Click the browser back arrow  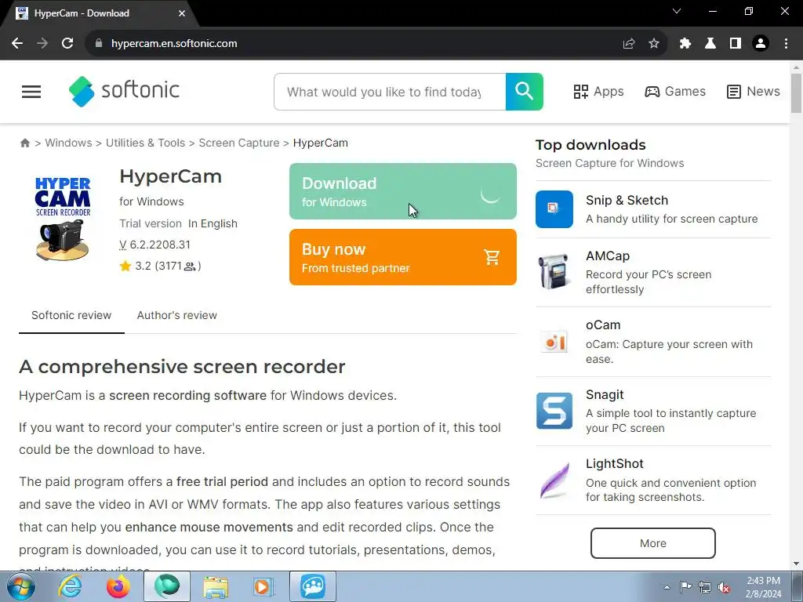(17, 44)
